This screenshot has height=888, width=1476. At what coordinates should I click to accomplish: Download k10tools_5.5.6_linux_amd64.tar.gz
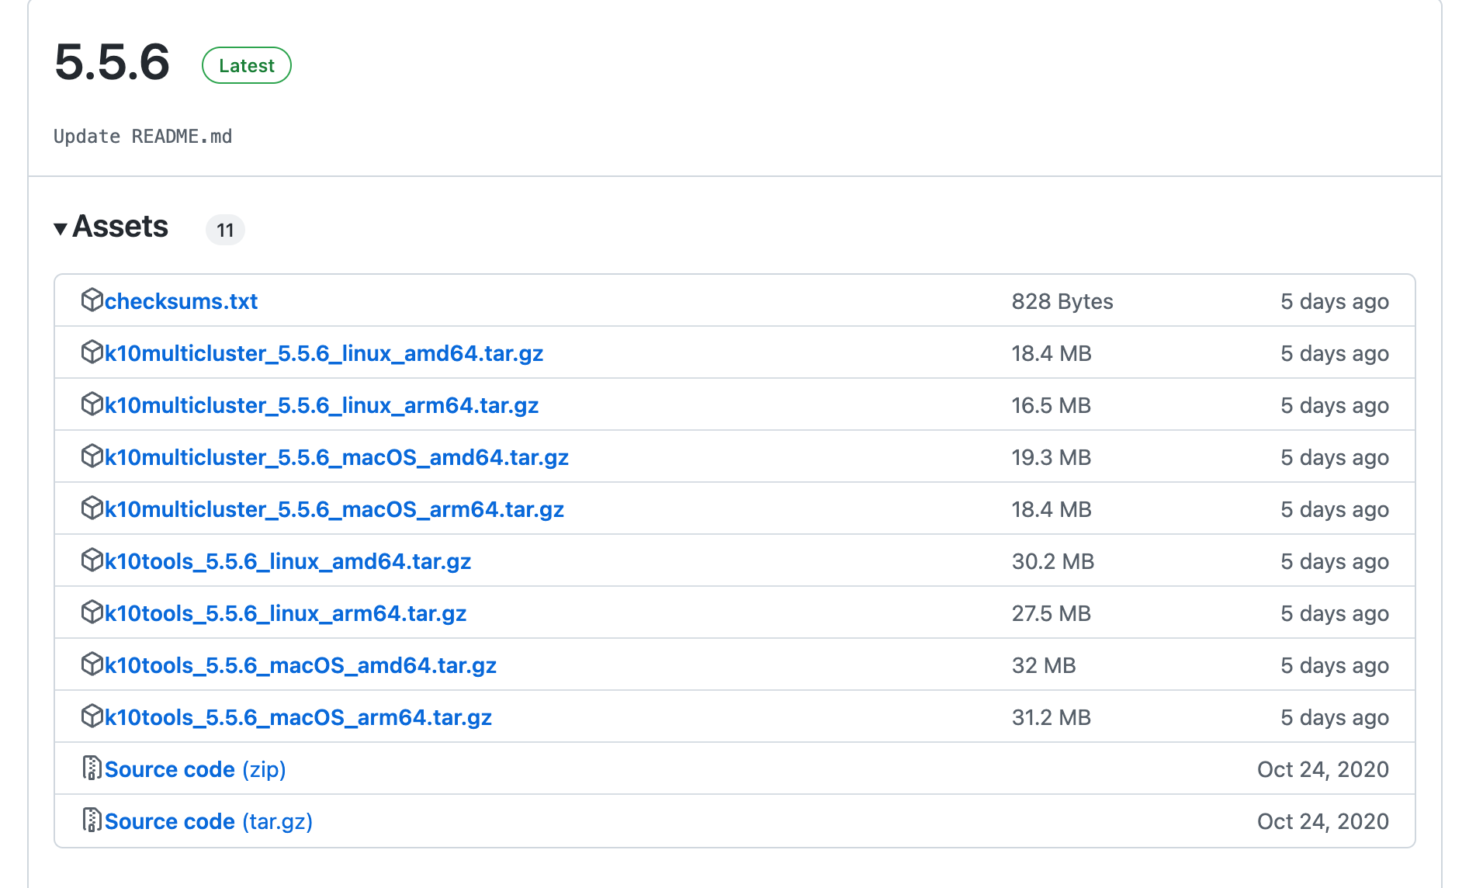click(x=288, y=561)
